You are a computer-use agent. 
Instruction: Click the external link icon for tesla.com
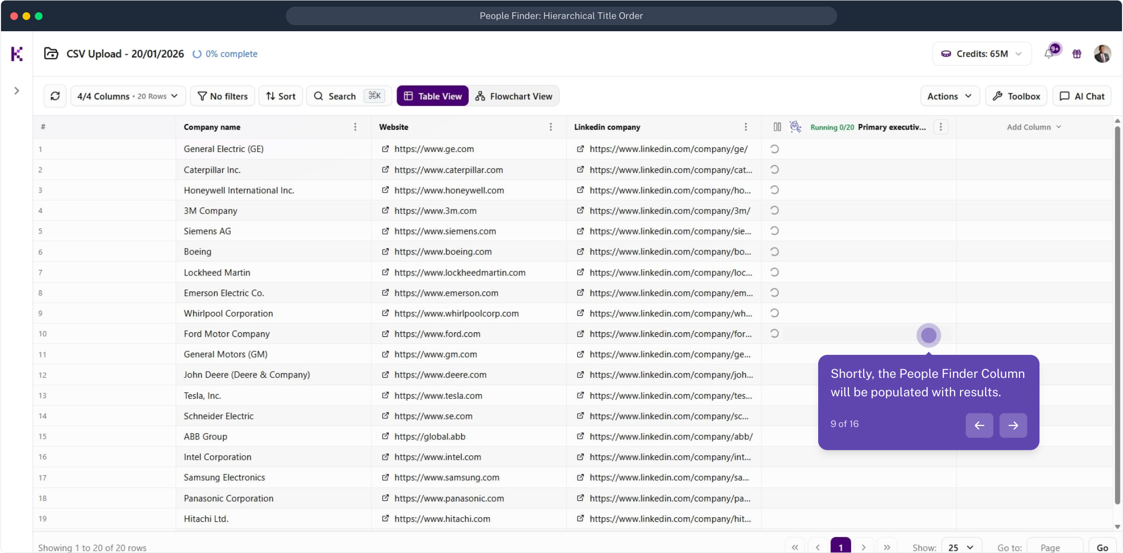pyautogui.click(x=385, y=396)
